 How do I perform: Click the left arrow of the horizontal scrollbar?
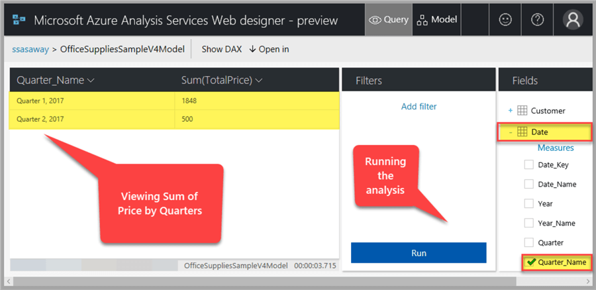point(9,281)
